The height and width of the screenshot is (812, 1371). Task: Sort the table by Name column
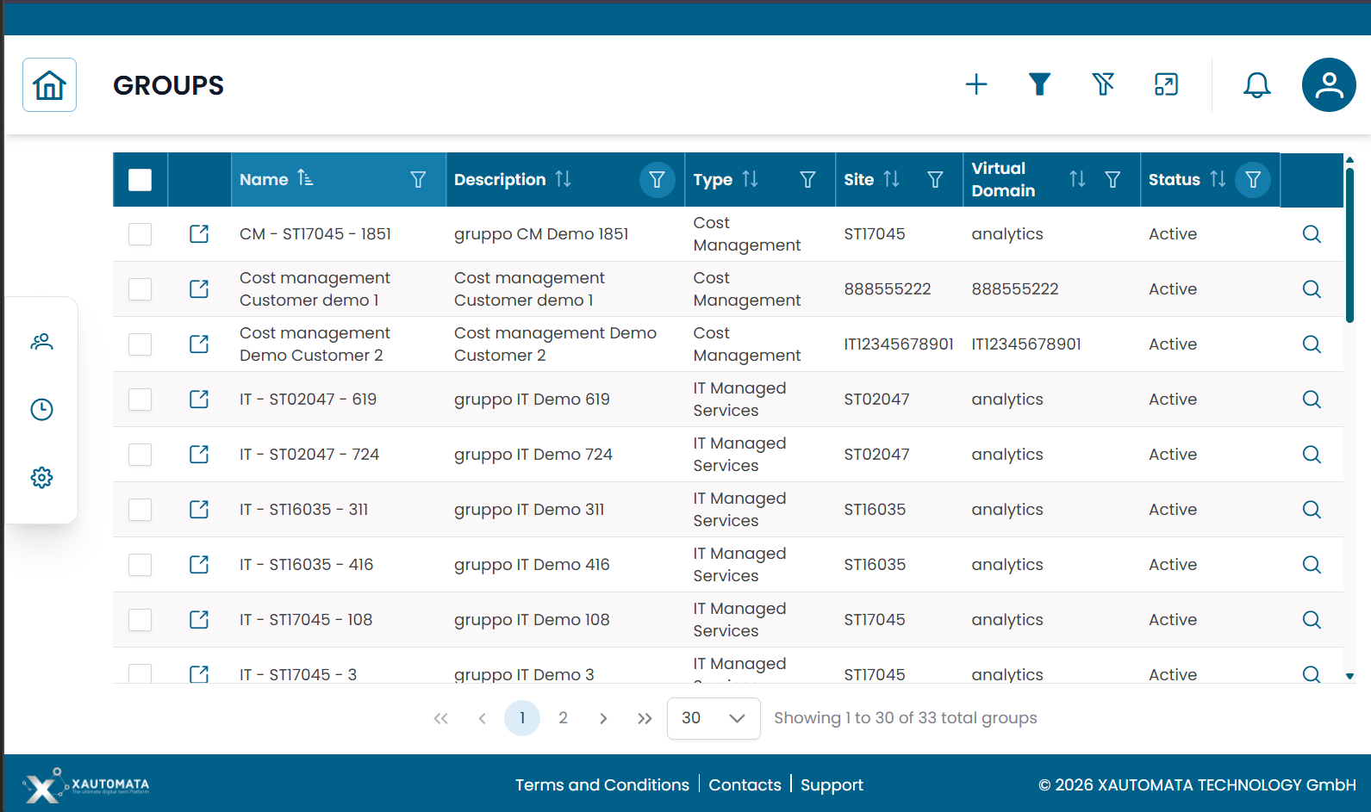(x=305, y=179)
